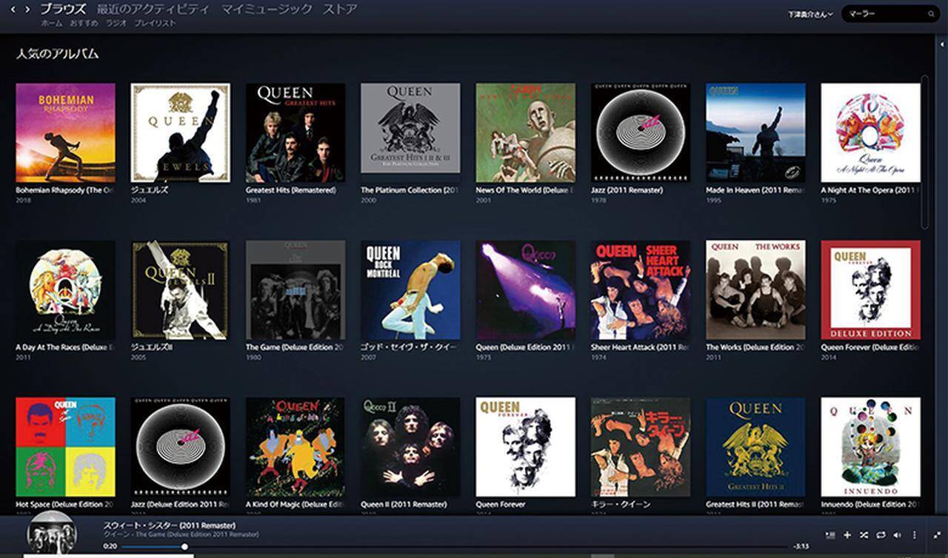Toggle repeat mode
This screenshot has width=948, height=558.
(881, 534)
